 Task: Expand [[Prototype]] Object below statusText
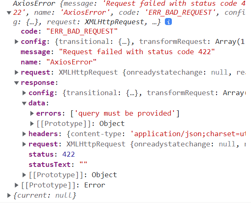pos(24,175)
